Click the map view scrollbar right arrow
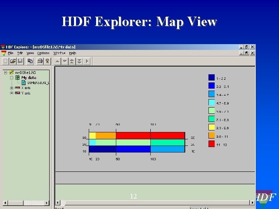Viewport: 279px width, 209px height. [x=252, y=202]
